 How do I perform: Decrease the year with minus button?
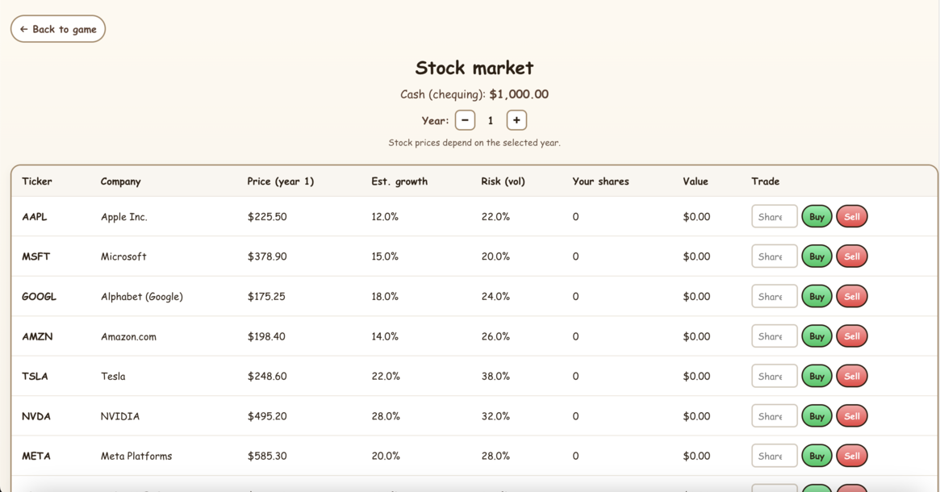(x=465, y=120)
